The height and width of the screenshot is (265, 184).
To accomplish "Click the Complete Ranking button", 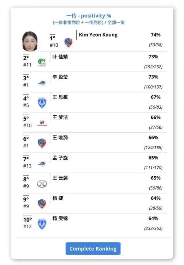I will [93, 249].
